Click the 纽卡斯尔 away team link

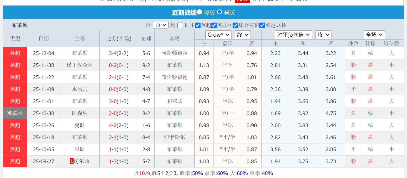pyautogui.click(x=174, y=137)
